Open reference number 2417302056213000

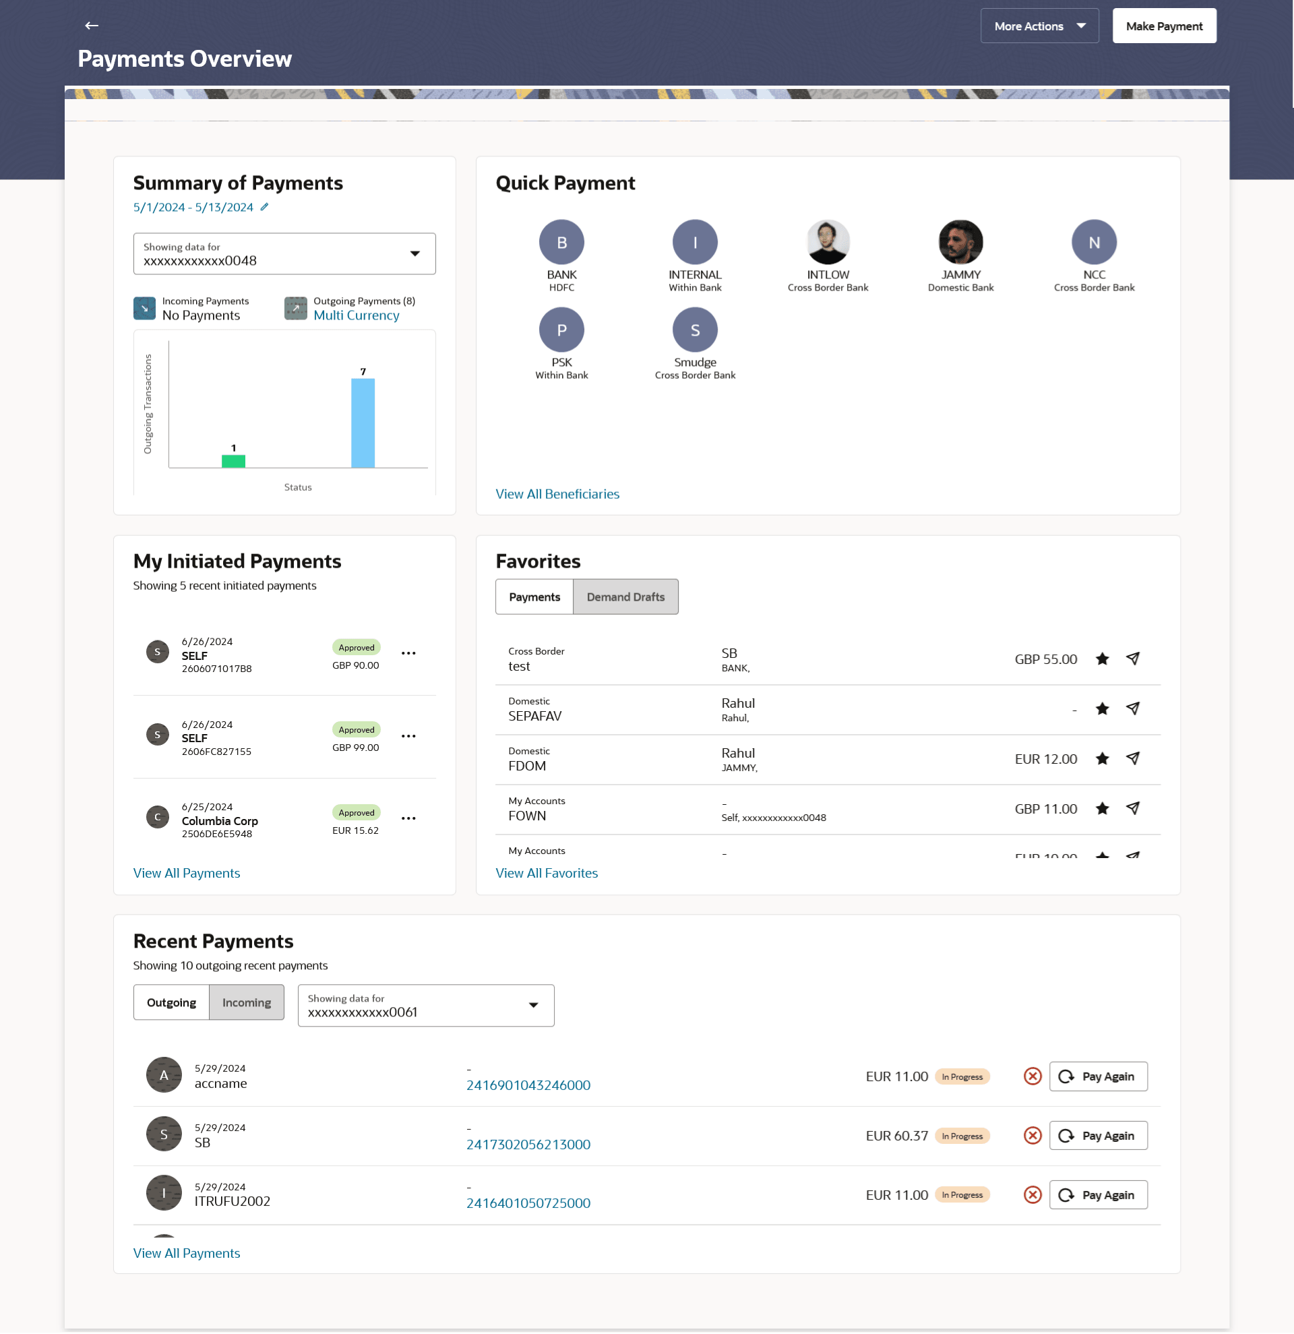tap(528, 1145)
